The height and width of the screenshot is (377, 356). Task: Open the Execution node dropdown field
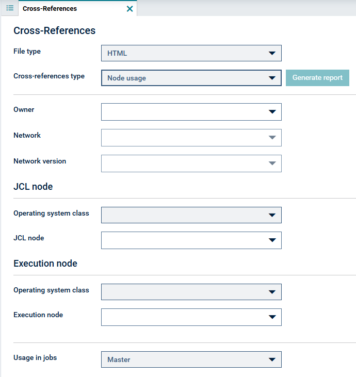191,317
